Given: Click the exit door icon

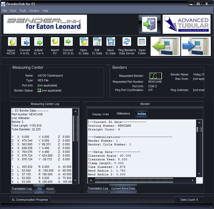Looking at the screenshot, I should (150, 24).
